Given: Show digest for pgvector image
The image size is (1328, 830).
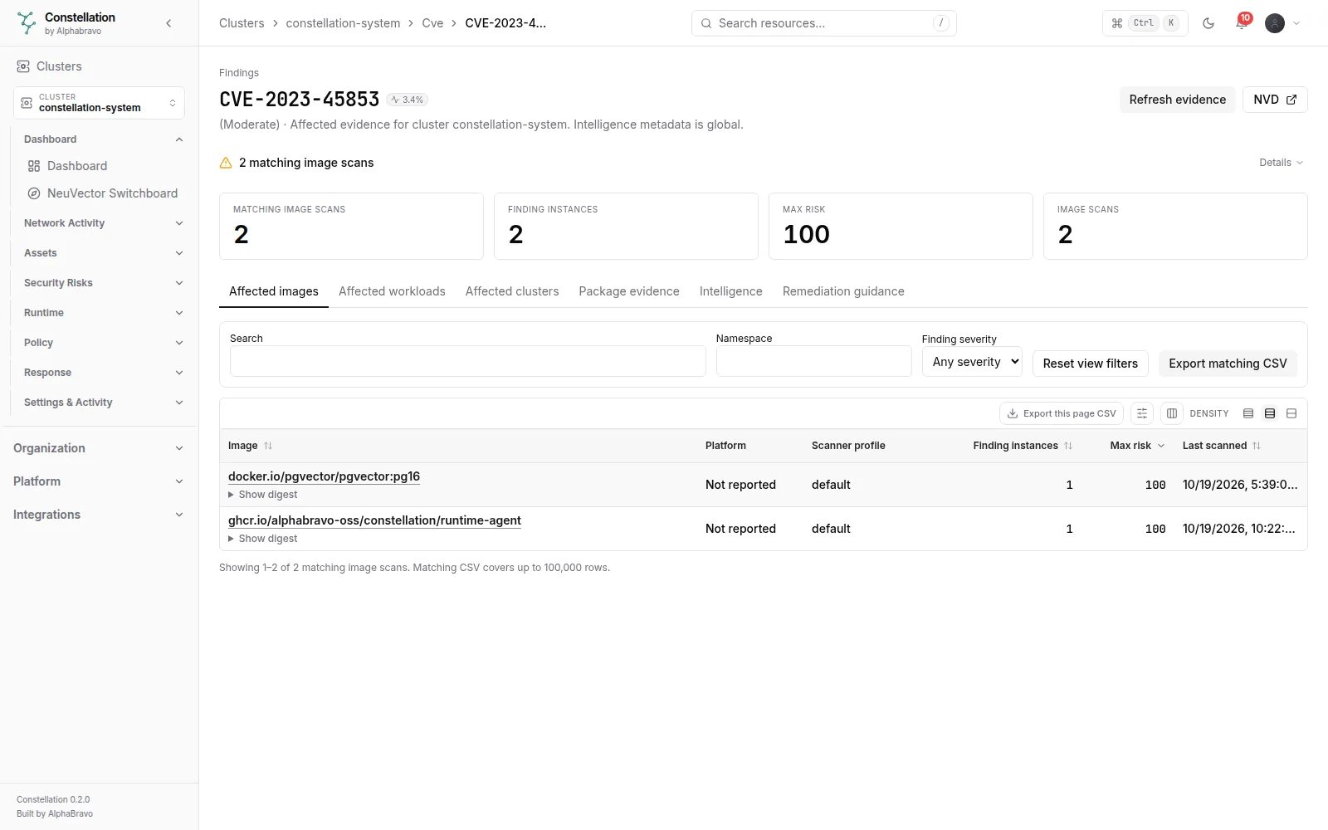Looking at the screenshot, I should click(x=263, y=495).
